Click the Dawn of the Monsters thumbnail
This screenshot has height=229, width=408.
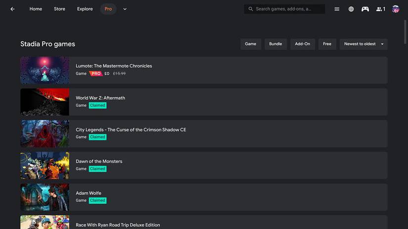[45, 165]
